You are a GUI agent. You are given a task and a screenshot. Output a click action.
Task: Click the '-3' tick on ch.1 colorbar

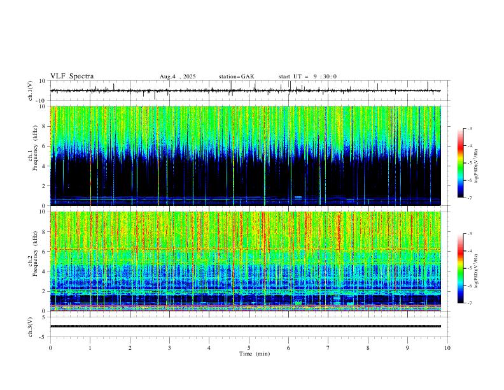pyautogui.click(x=469, y=128)
